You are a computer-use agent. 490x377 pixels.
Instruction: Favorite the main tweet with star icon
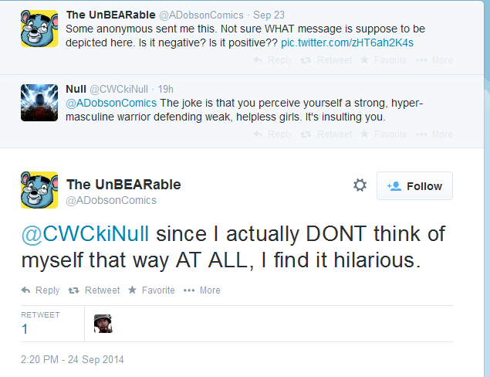click(151, 290)
